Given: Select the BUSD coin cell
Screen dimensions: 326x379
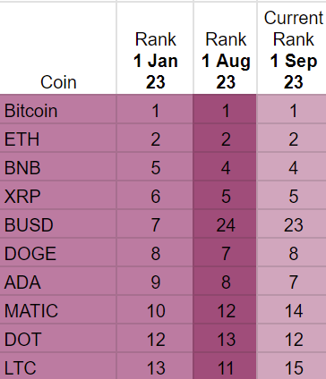Looking at the screenshot, I should 58,223.
